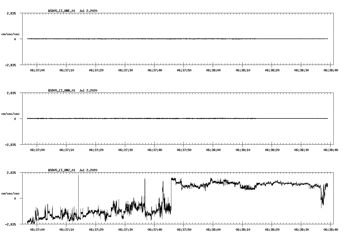The width and height of the screenshot is (352, 239).
Task: Click 06:38:40 time label under HNE plot
Action: [330, 70]
